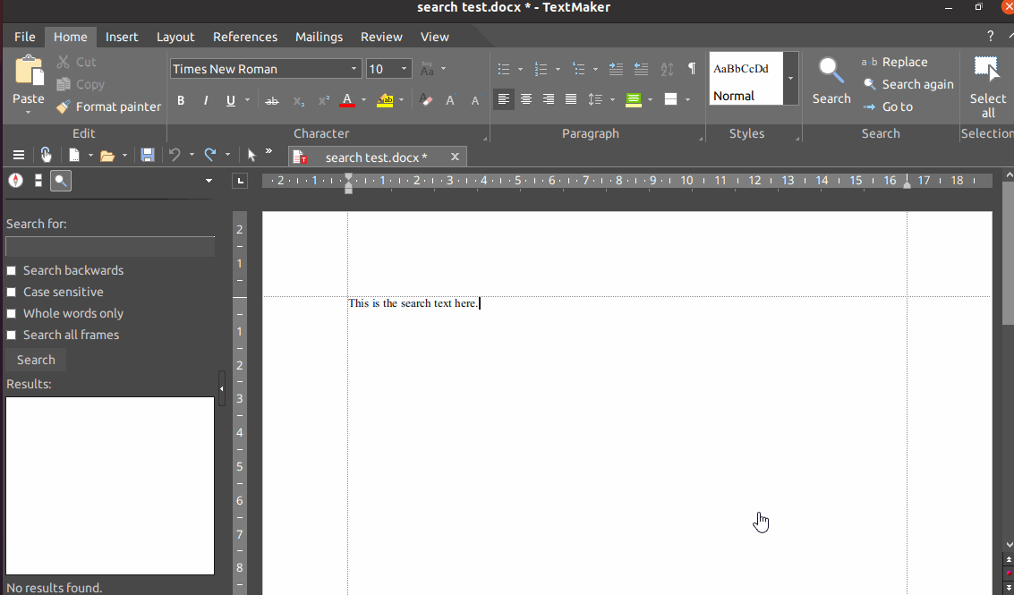Screen dimensions: 1014x595
Task: Open the Insert ribbon tab
Action: coord(122,37)
